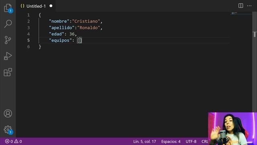Select the Untitled-1 editor tab
Viewport: 257px width, 145px height.
click(36, 6)
